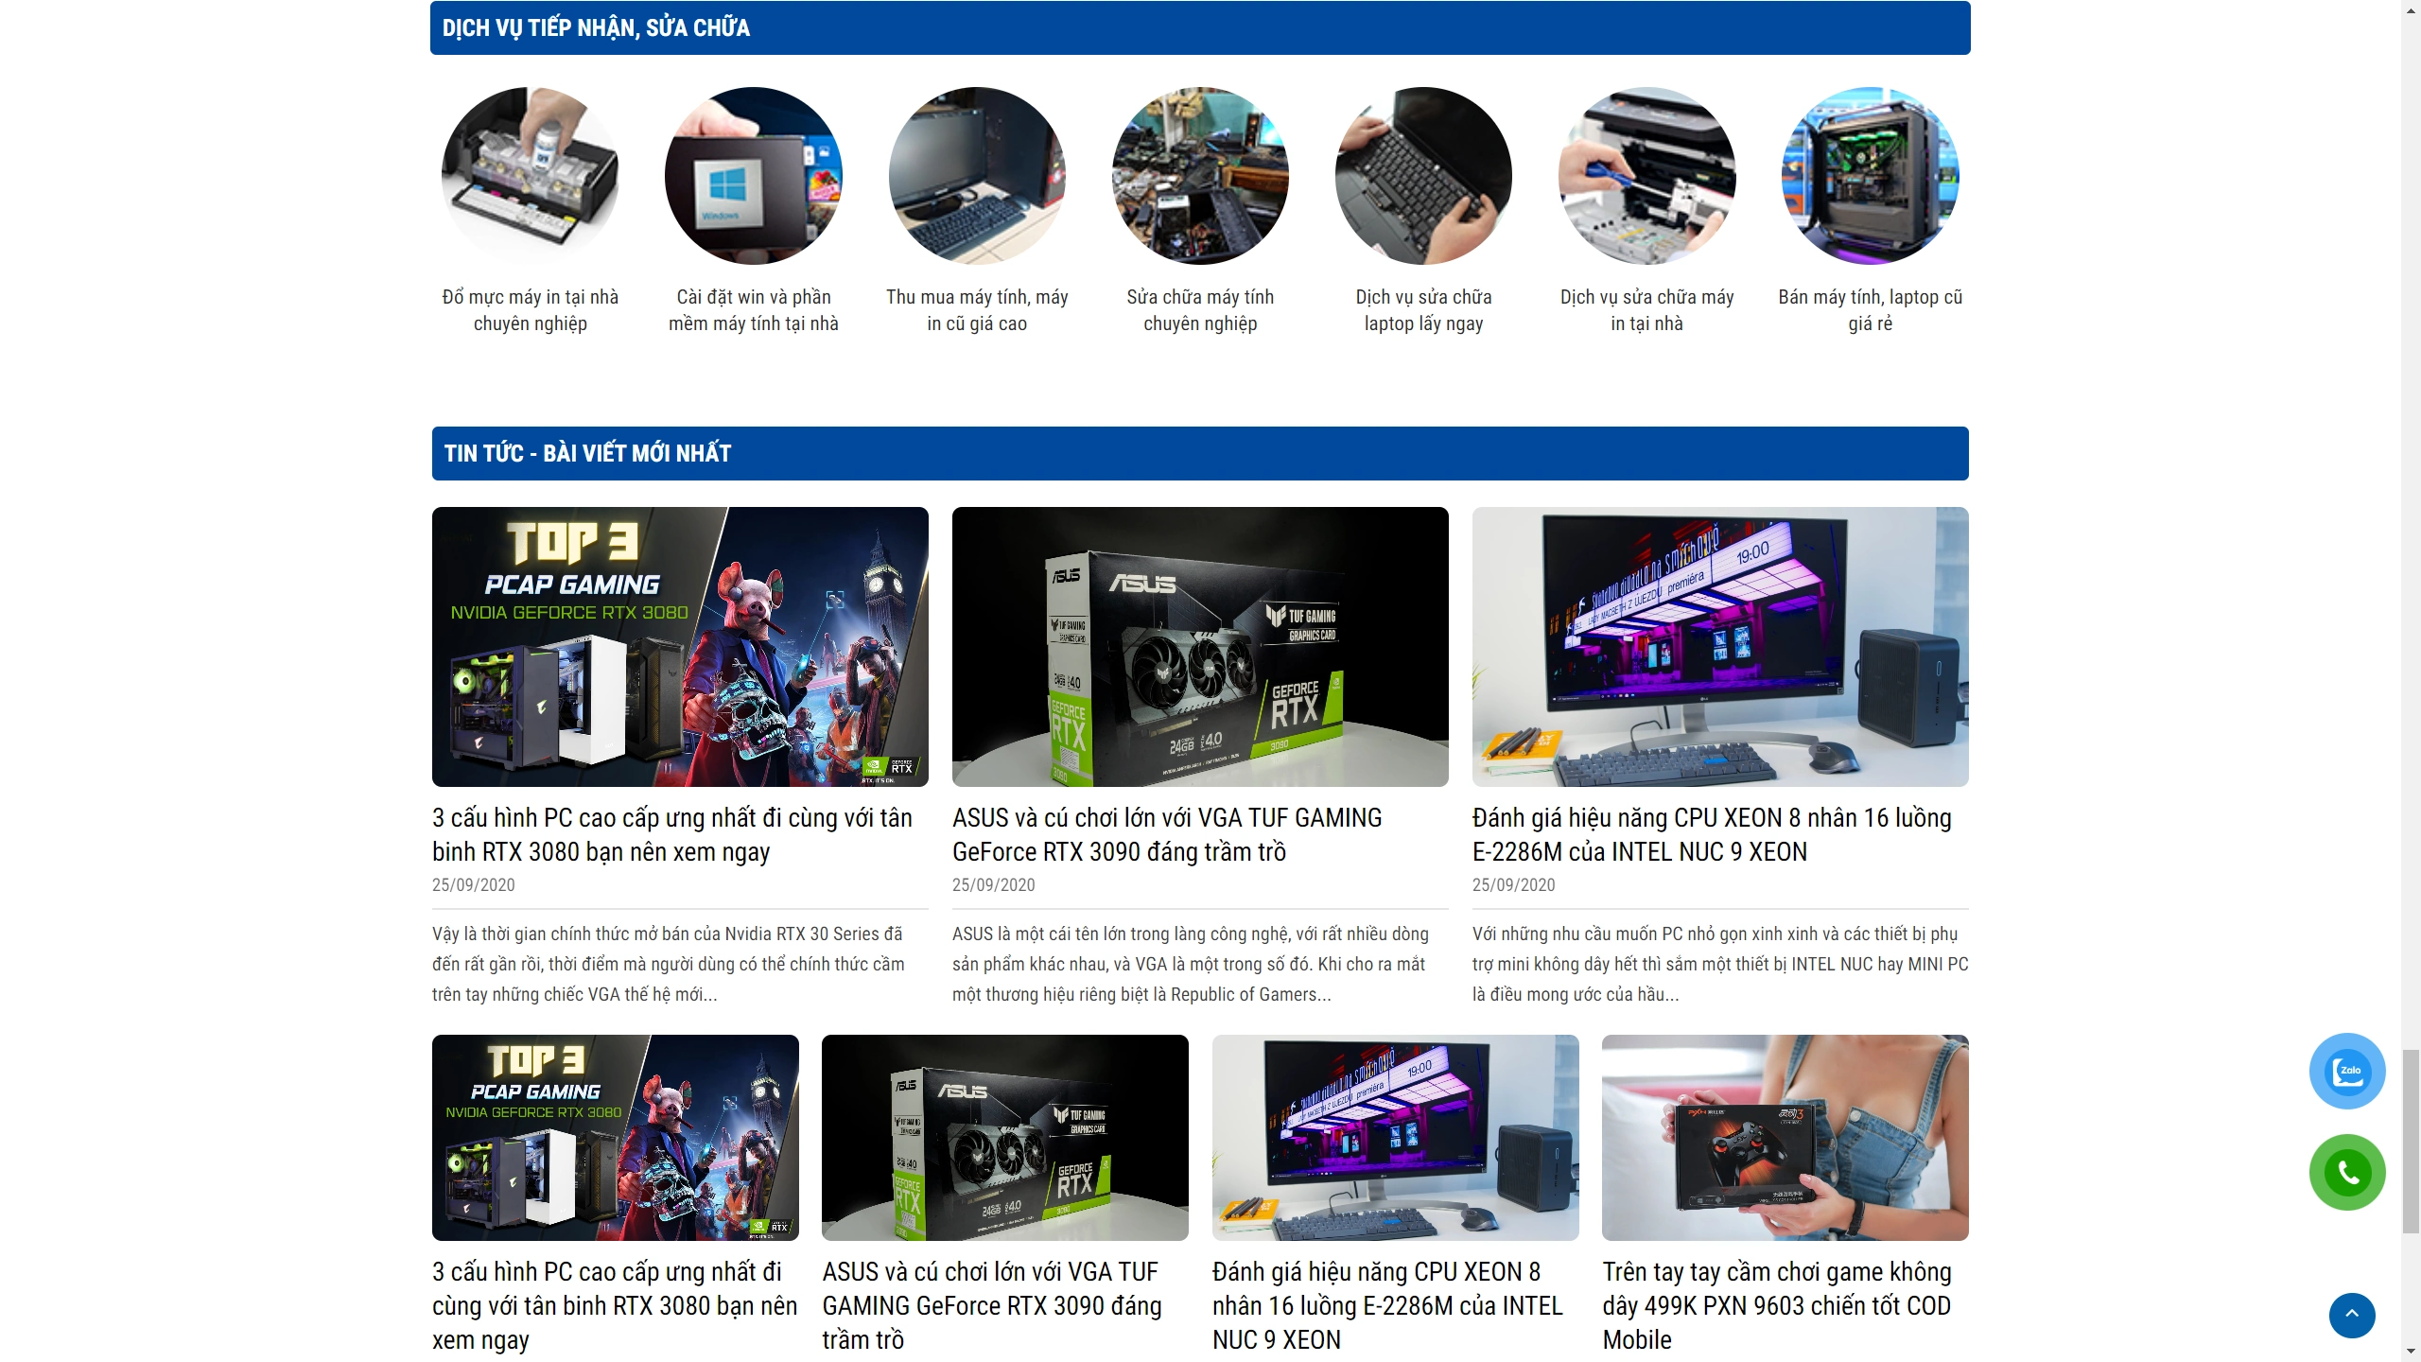Open three-line title '3 cấu hình PC cao cấp' bottom row
2421x1362 pixels.
615,1305
